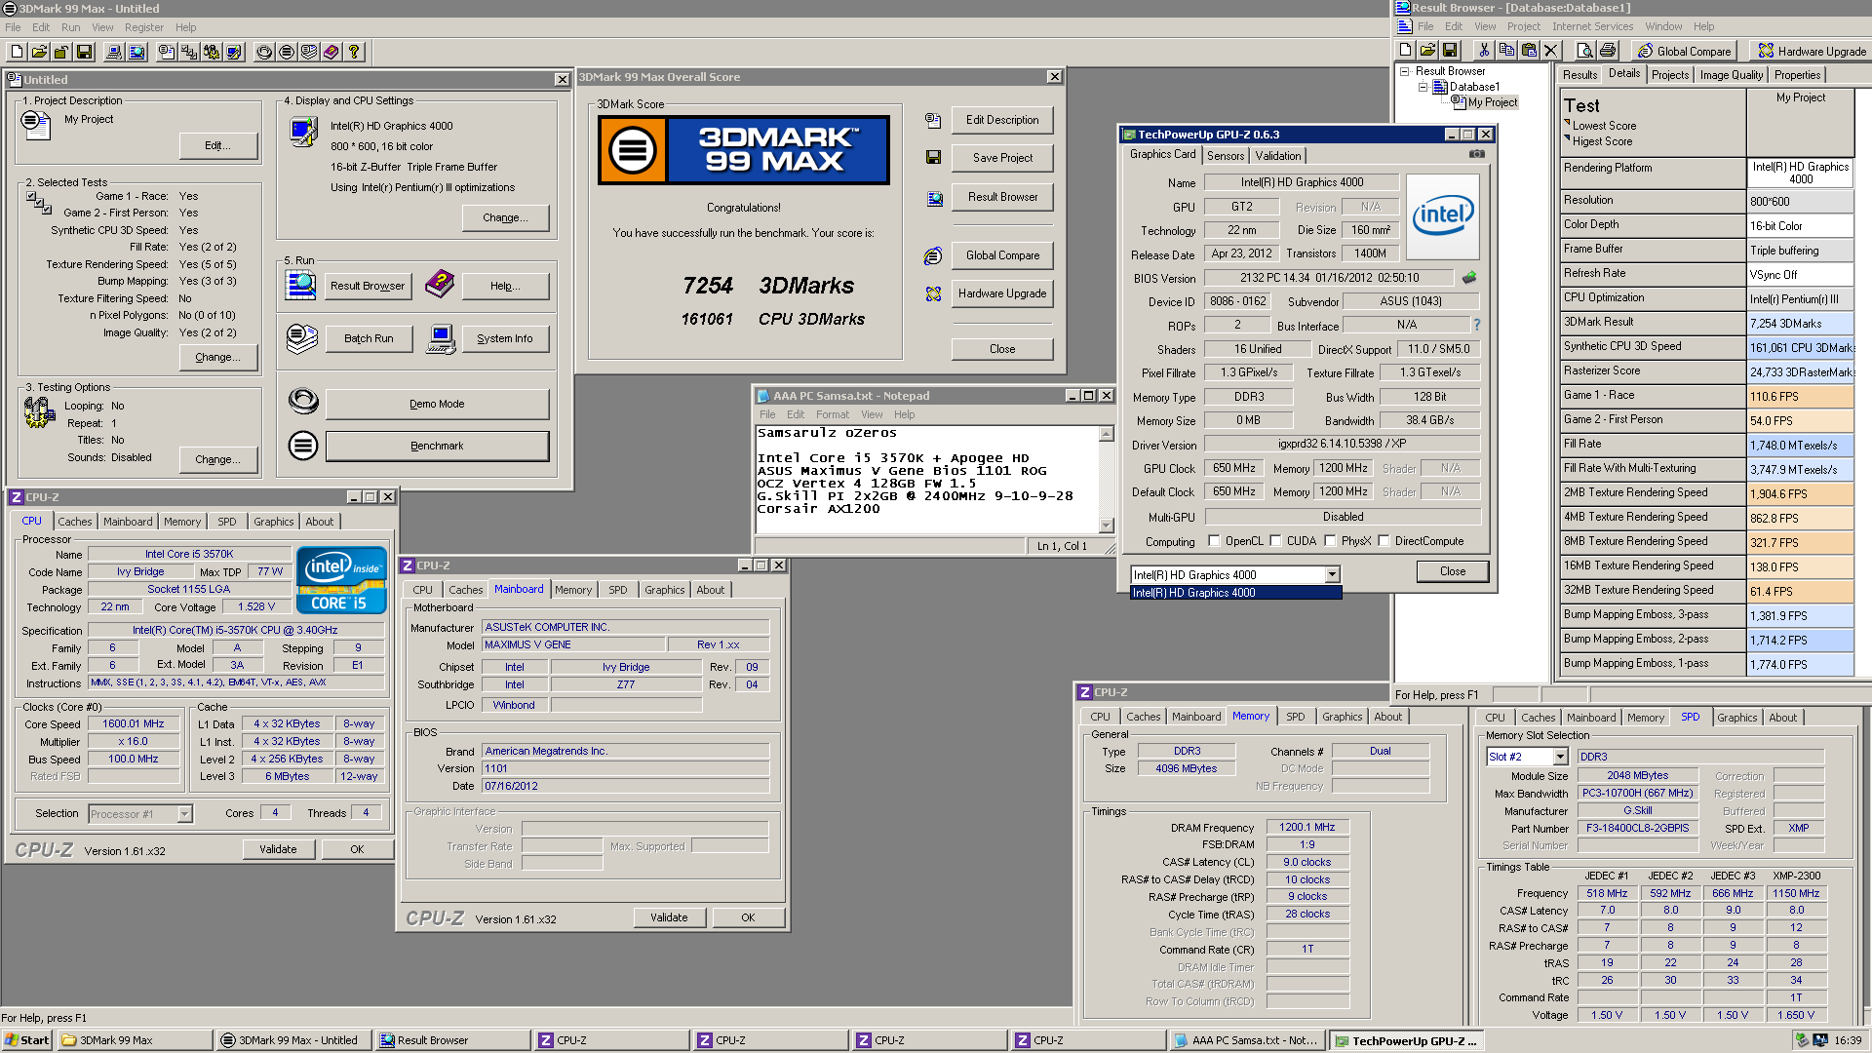
Task: Click Selected Tests checklist icon in 3DMark toolbar
Action: tap(189, 52)
